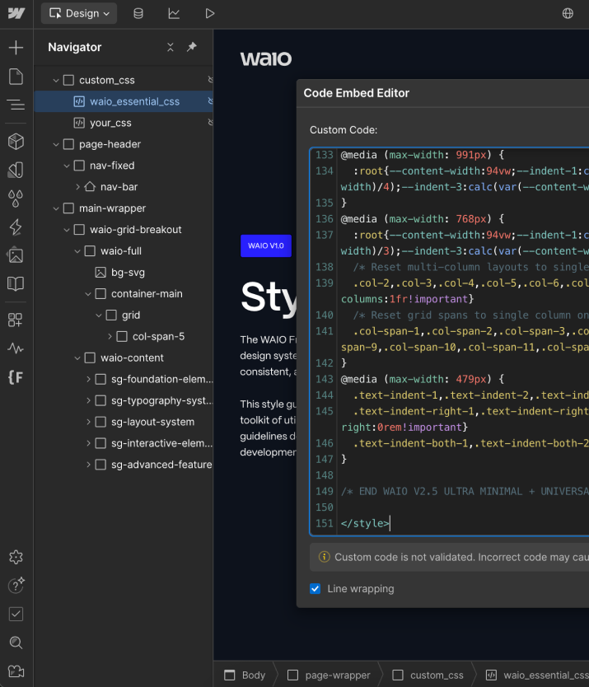This screenshot has height=687, width=589.
Task: Open the CMS database icon
Action: [138, 13]
